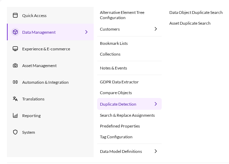The width and height of the screenshot is (229, 164).
Task: Open the Translations section label
Action: coord(33,99)
